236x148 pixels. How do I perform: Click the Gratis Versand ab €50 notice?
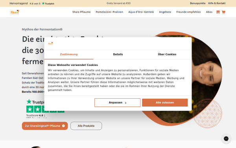(119, 3)
